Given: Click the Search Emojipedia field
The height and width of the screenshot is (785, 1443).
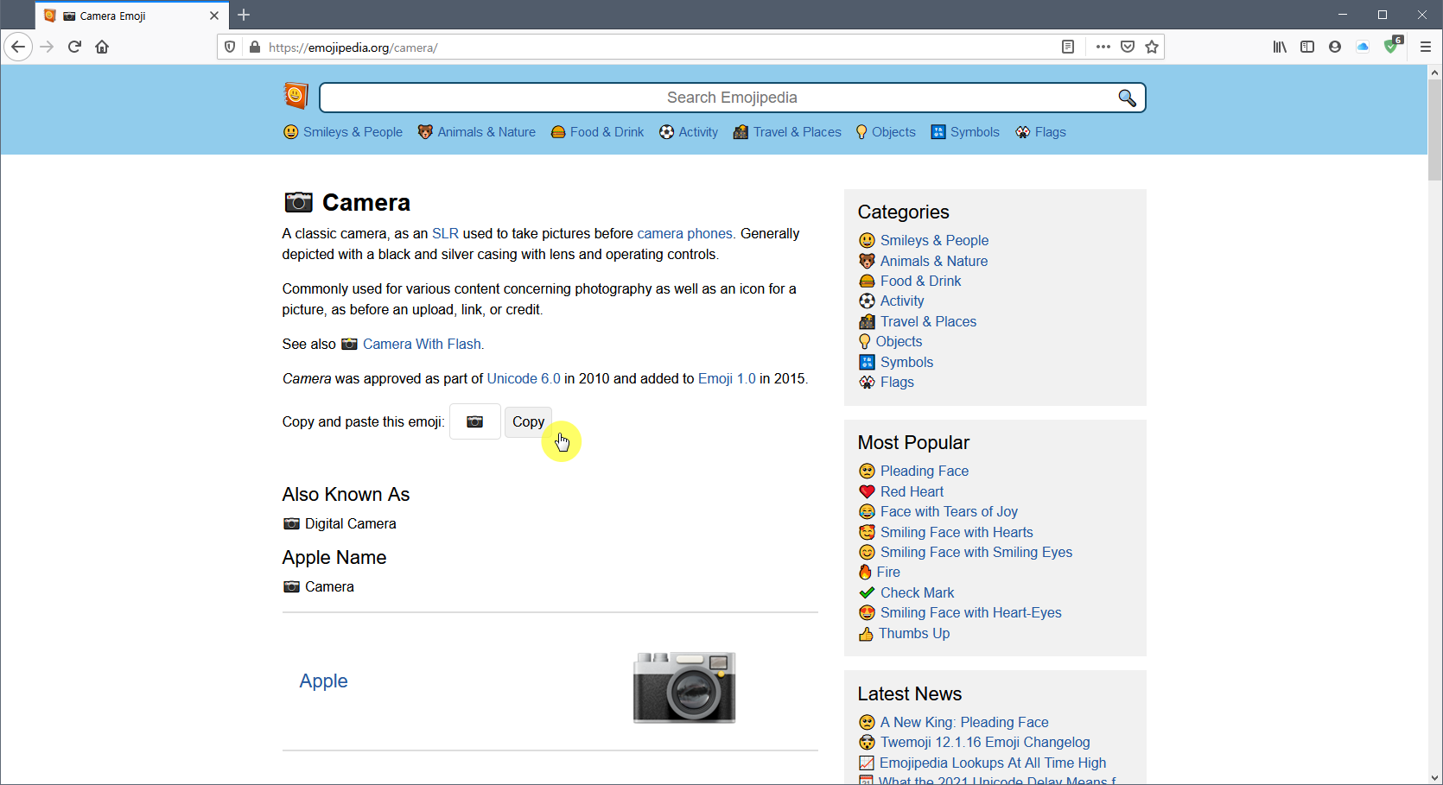Looking at the screenshot, I should tap(732, 98).
